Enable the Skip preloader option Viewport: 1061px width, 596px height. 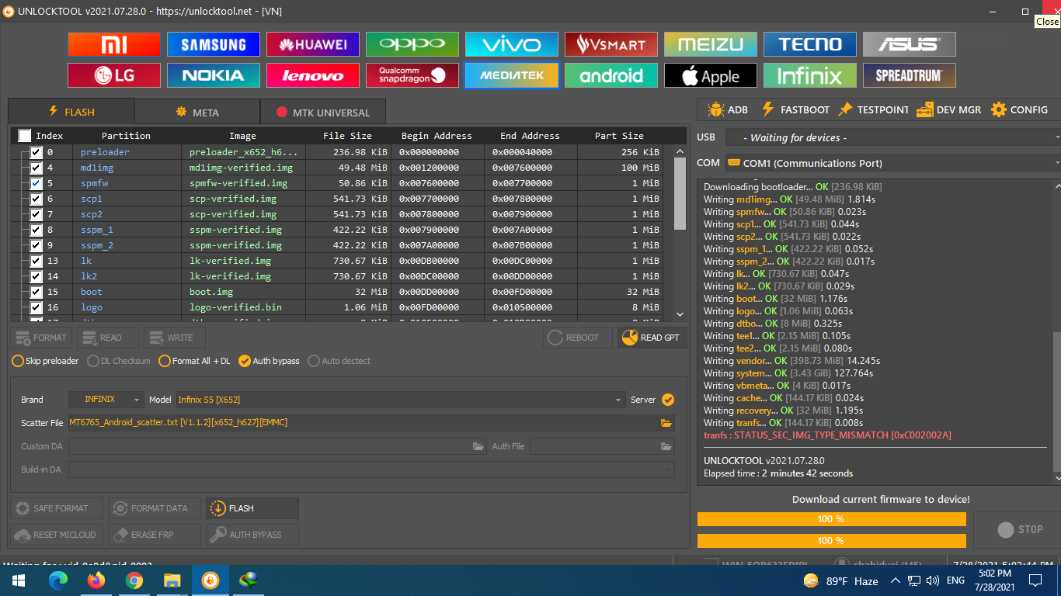(x=45, y=361)
